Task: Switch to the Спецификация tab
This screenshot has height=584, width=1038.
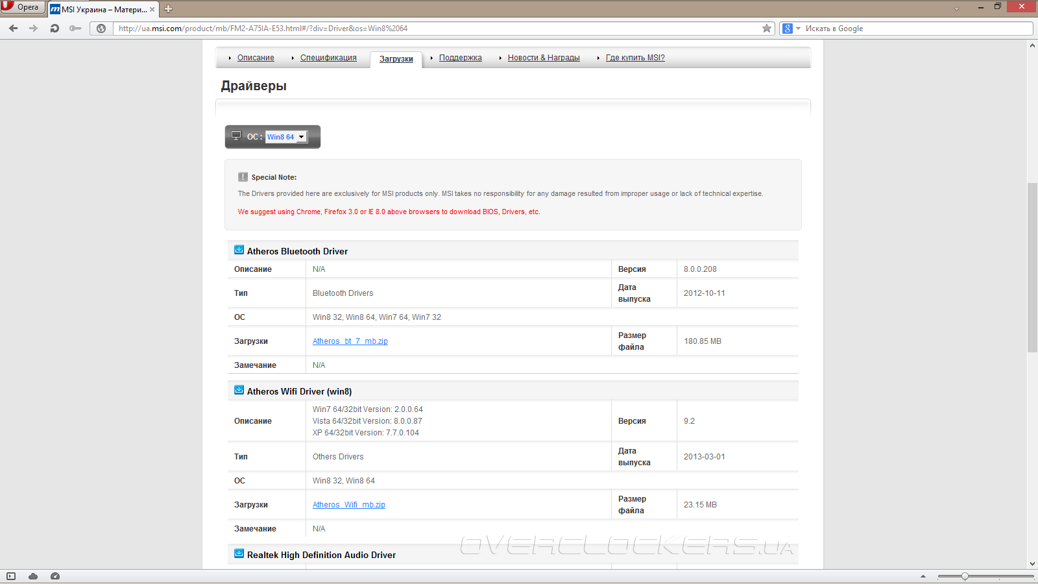Action: 328,58
